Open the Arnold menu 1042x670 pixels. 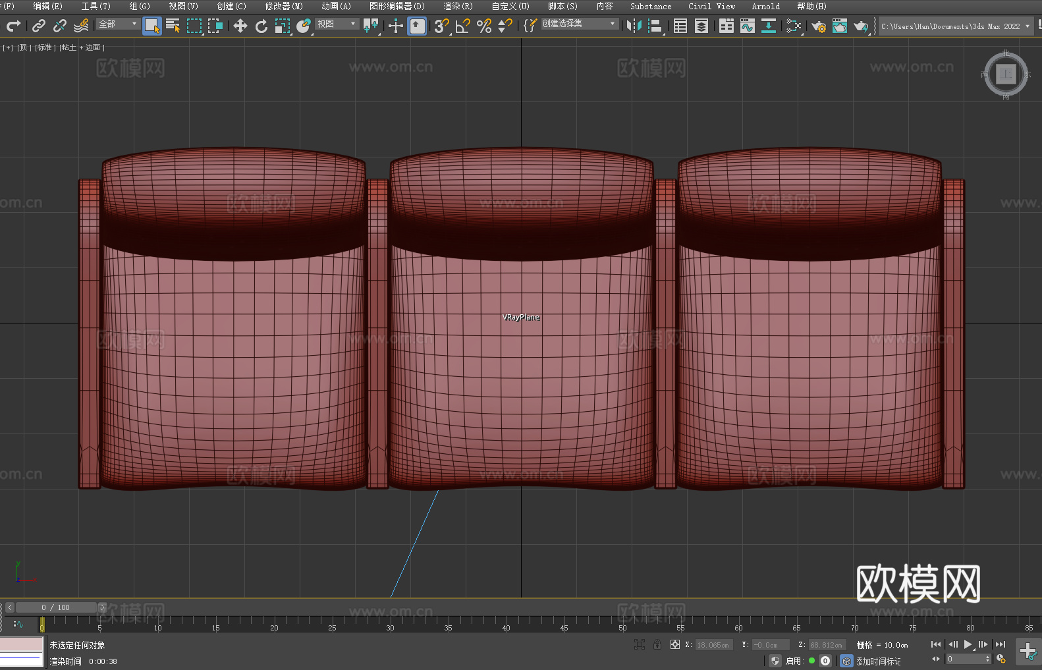[x=765, y=6]
